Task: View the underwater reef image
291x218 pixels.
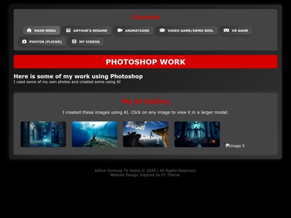Action: point(95,134)
